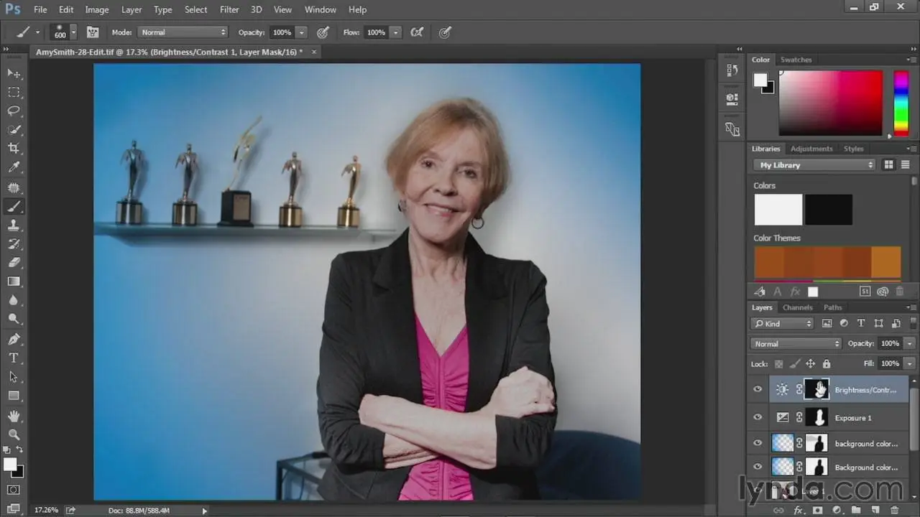
Task: Open the brush Mode dropdown
Action: 183,32
